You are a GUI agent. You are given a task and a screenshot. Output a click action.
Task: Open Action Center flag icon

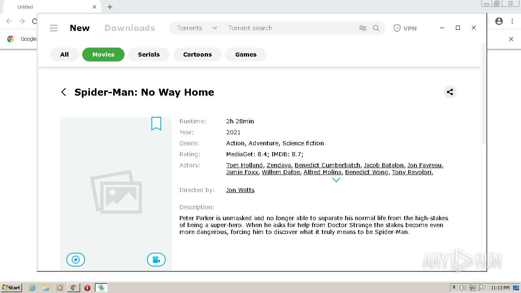point(482,288)
